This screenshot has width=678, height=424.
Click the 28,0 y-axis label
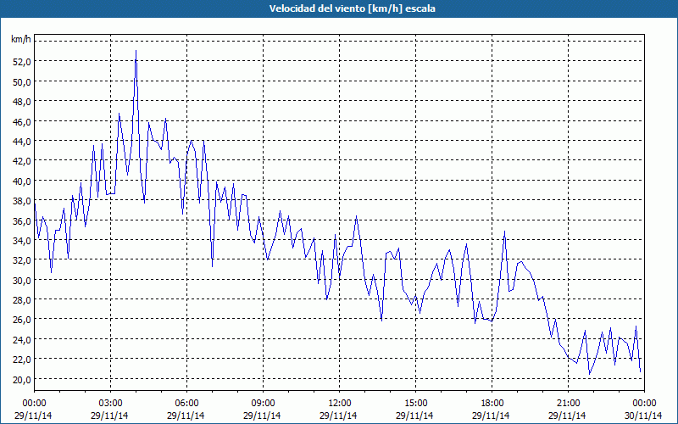pyautogui.click(x=23, y=300)
